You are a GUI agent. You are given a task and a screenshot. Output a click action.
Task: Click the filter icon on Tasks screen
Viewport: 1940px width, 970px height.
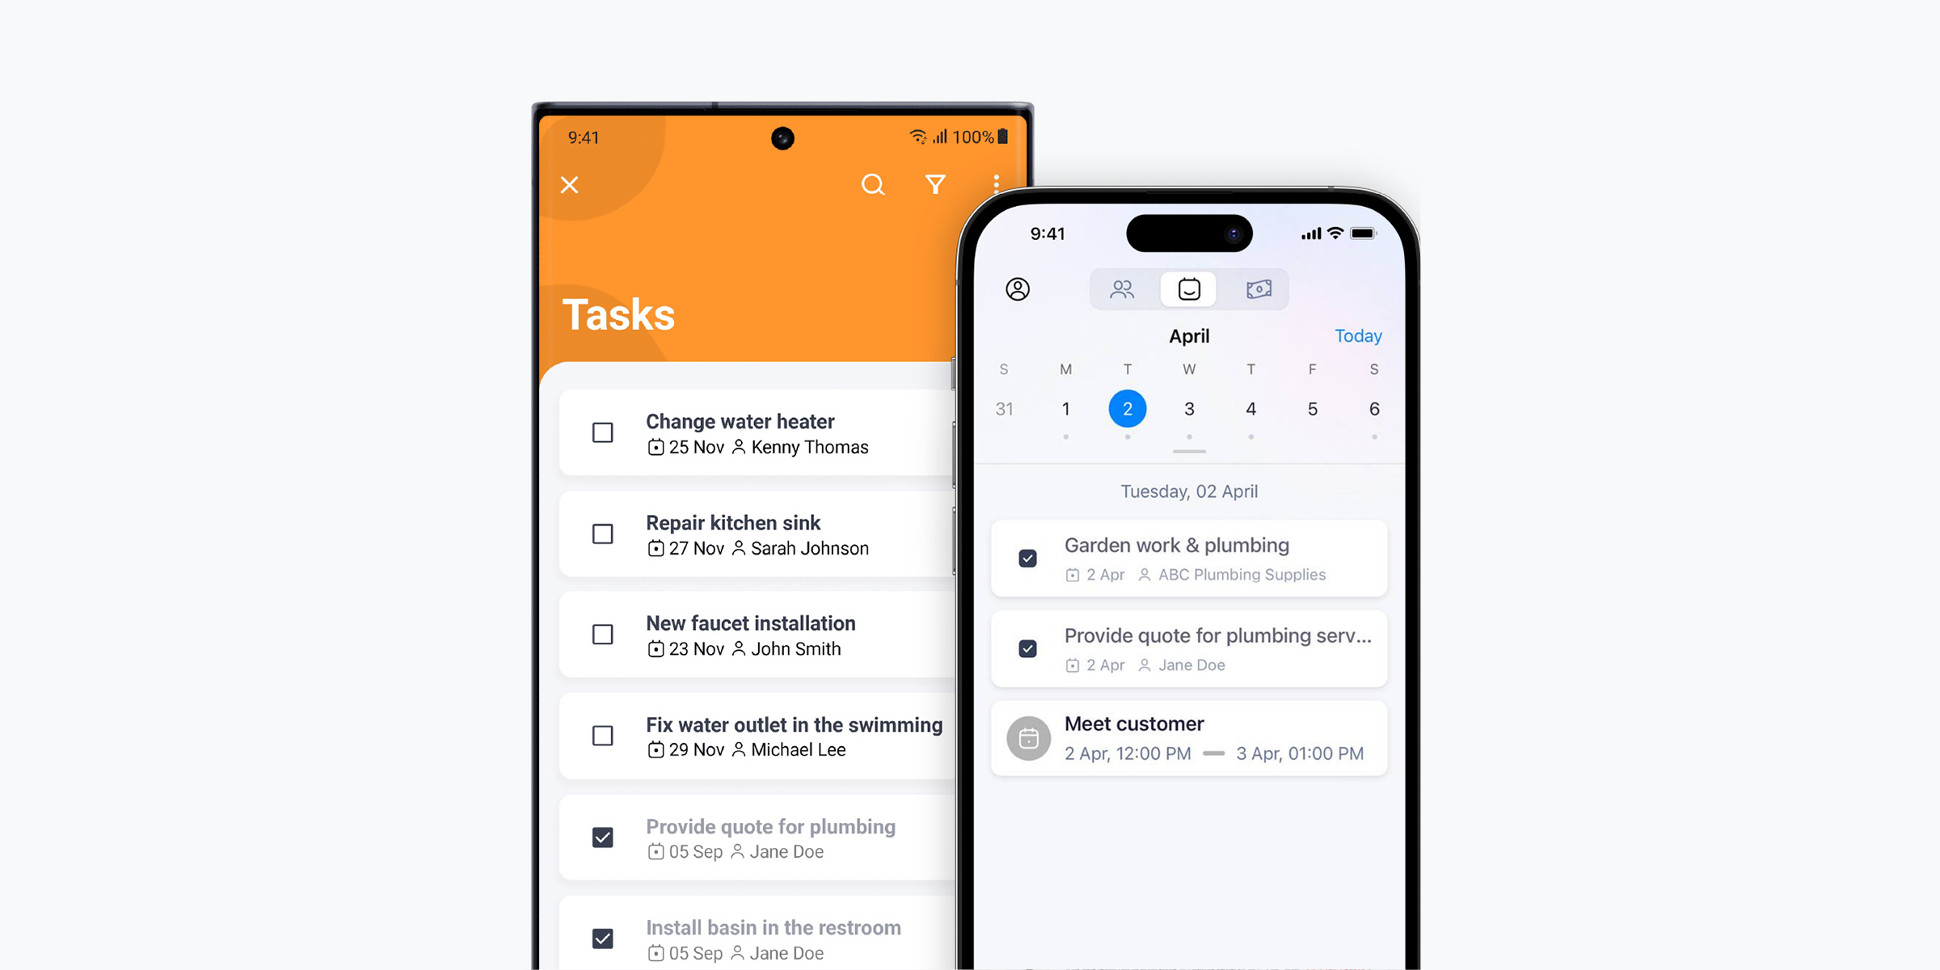coord(935,183)
